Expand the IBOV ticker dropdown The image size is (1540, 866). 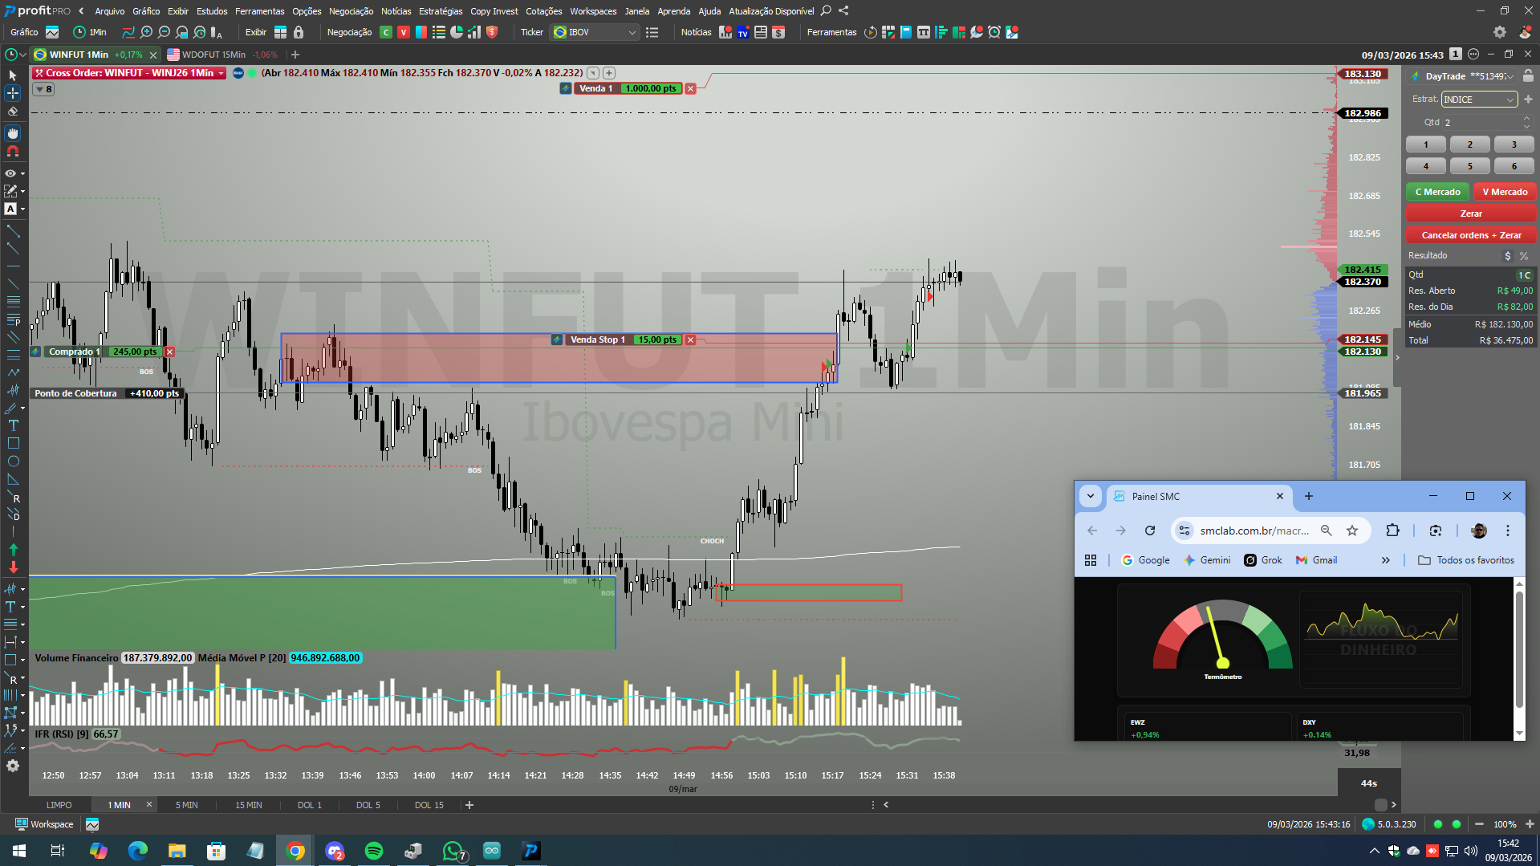632,32
